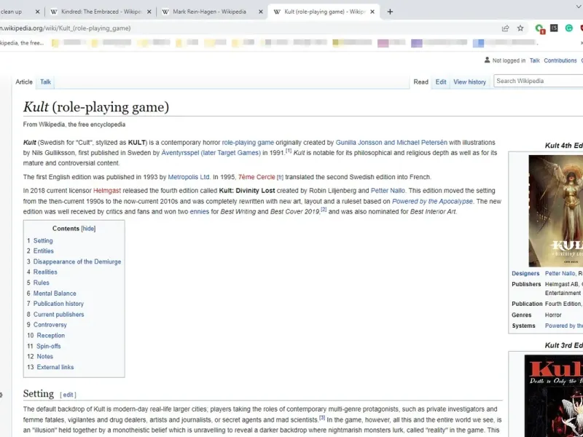Share this page via the share icon
Viewport: 583px width, 437px height.
click(505, 28)
